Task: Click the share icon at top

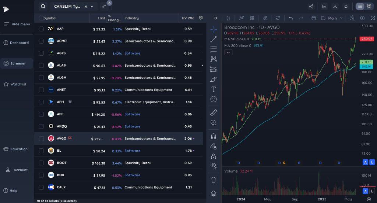Action: 311,7
